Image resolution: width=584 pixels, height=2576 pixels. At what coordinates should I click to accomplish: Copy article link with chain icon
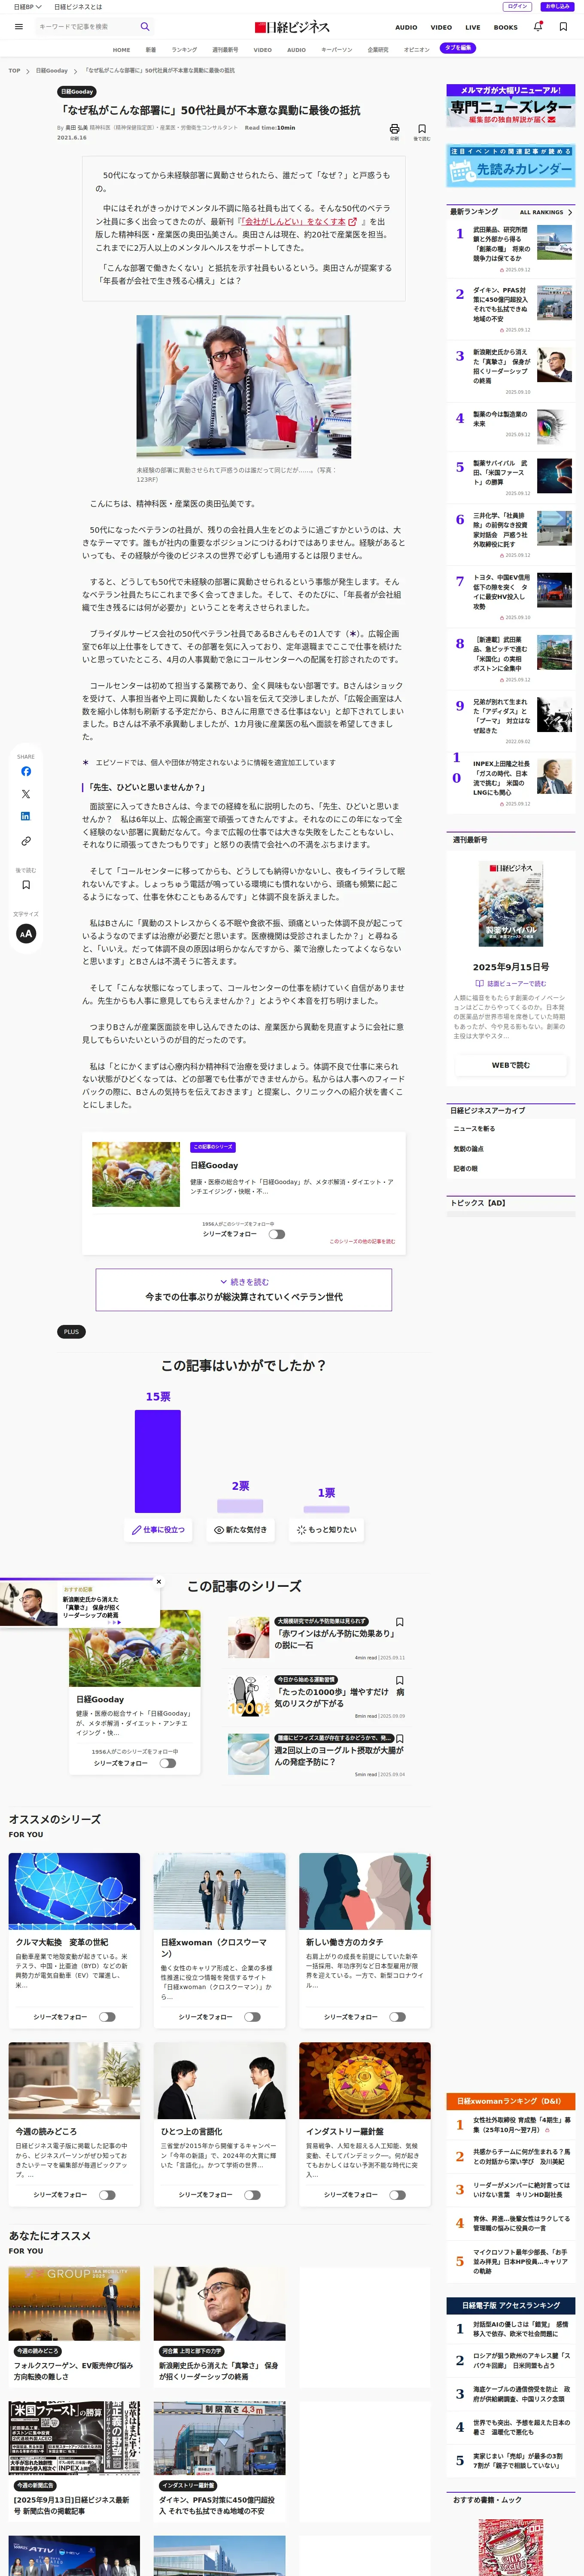(x=26, y=841)
